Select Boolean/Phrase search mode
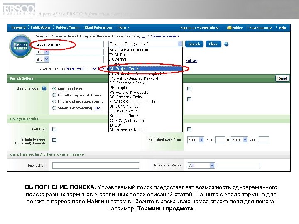The image size is (299, 224). (x=54, y=89)
